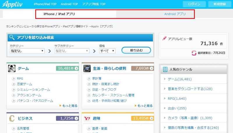Viewport: 233px width, 133px height.
Task: Open the 恋愛ゲーム subcategory link
Action: pos(24,84)
